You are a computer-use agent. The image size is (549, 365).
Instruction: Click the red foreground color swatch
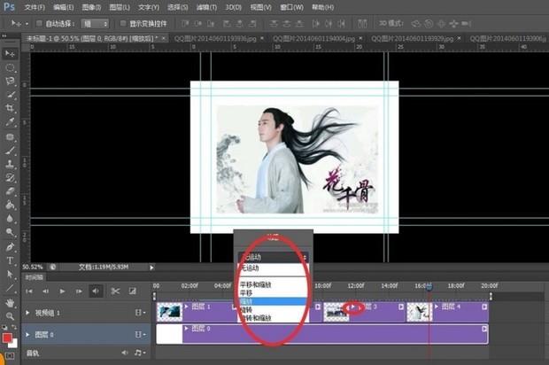[x=7, y=338]
